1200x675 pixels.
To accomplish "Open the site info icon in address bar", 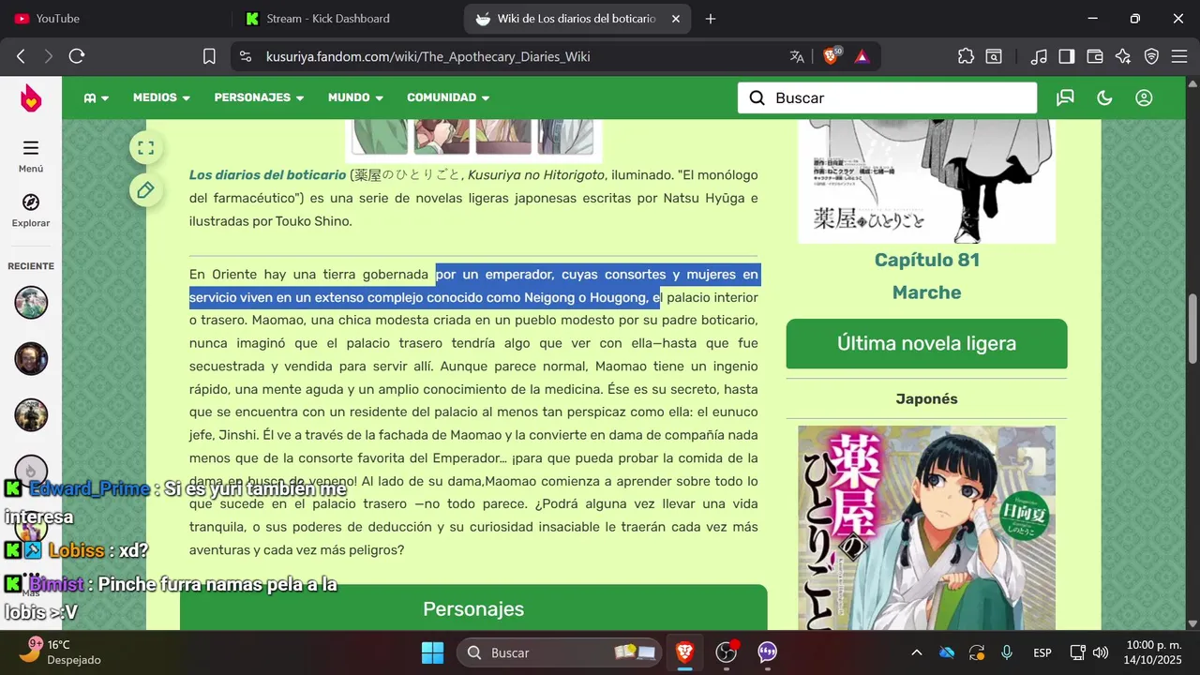I will tap(246, 56).
